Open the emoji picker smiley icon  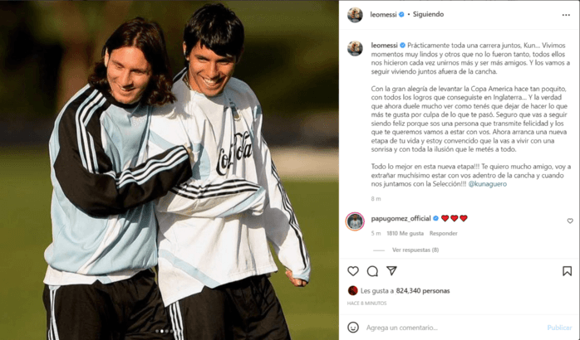[x=353, y=328]
